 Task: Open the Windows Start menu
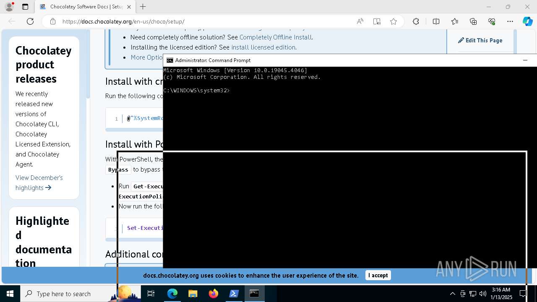tap(10, 294)
